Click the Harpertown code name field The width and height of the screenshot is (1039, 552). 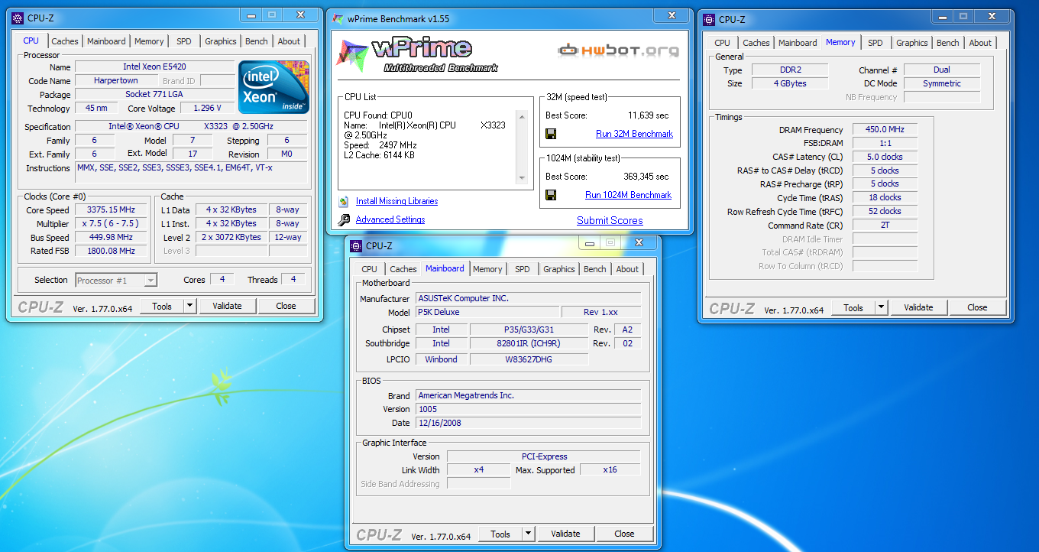click(116, 81)
